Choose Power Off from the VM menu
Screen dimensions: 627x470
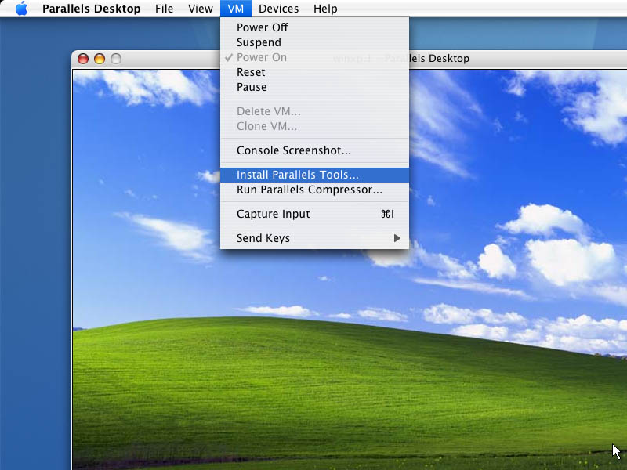(263, 27)
